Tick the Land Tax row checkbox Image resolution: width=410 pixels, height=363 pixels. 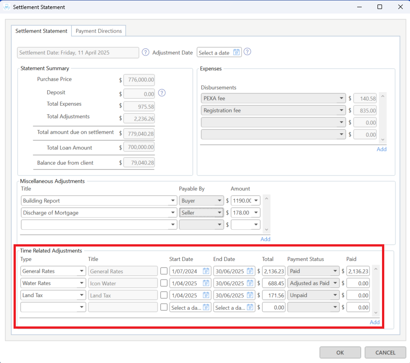pos(164,296)
